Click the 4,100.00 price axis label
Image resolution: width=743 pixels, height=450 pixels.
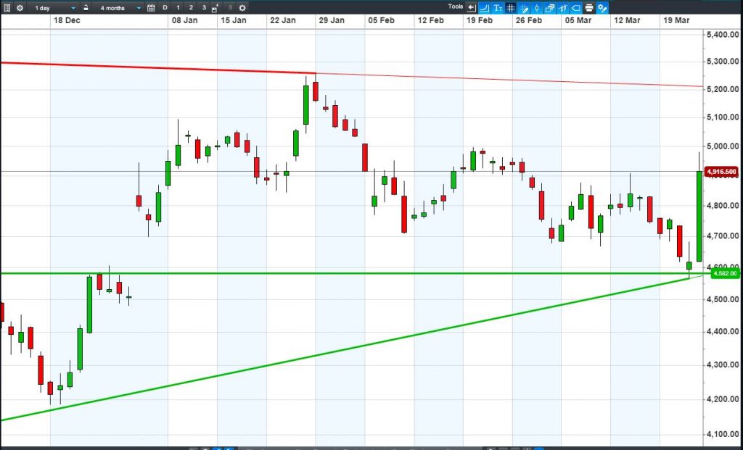point(722,434)
